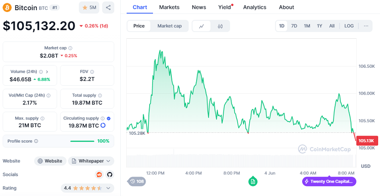Click the 5M watchlist star button
380x196 pixels.
pyautogui.click(x=89, y=7)
